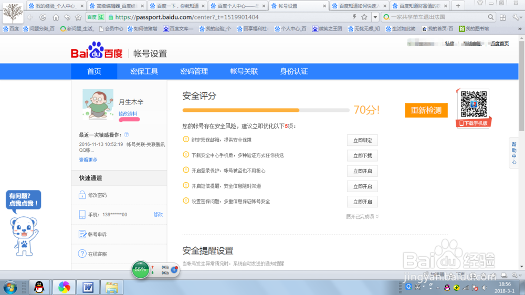The image size is (525, 295).
Task: Expand bookmarks bar overflow chevron
Action: pos(520,29)
